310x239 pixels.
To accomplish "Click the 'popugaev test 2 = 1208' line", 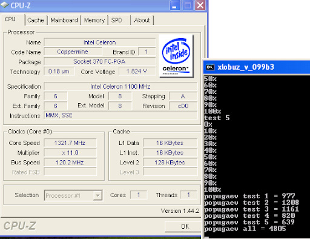I will click(251, 203).
